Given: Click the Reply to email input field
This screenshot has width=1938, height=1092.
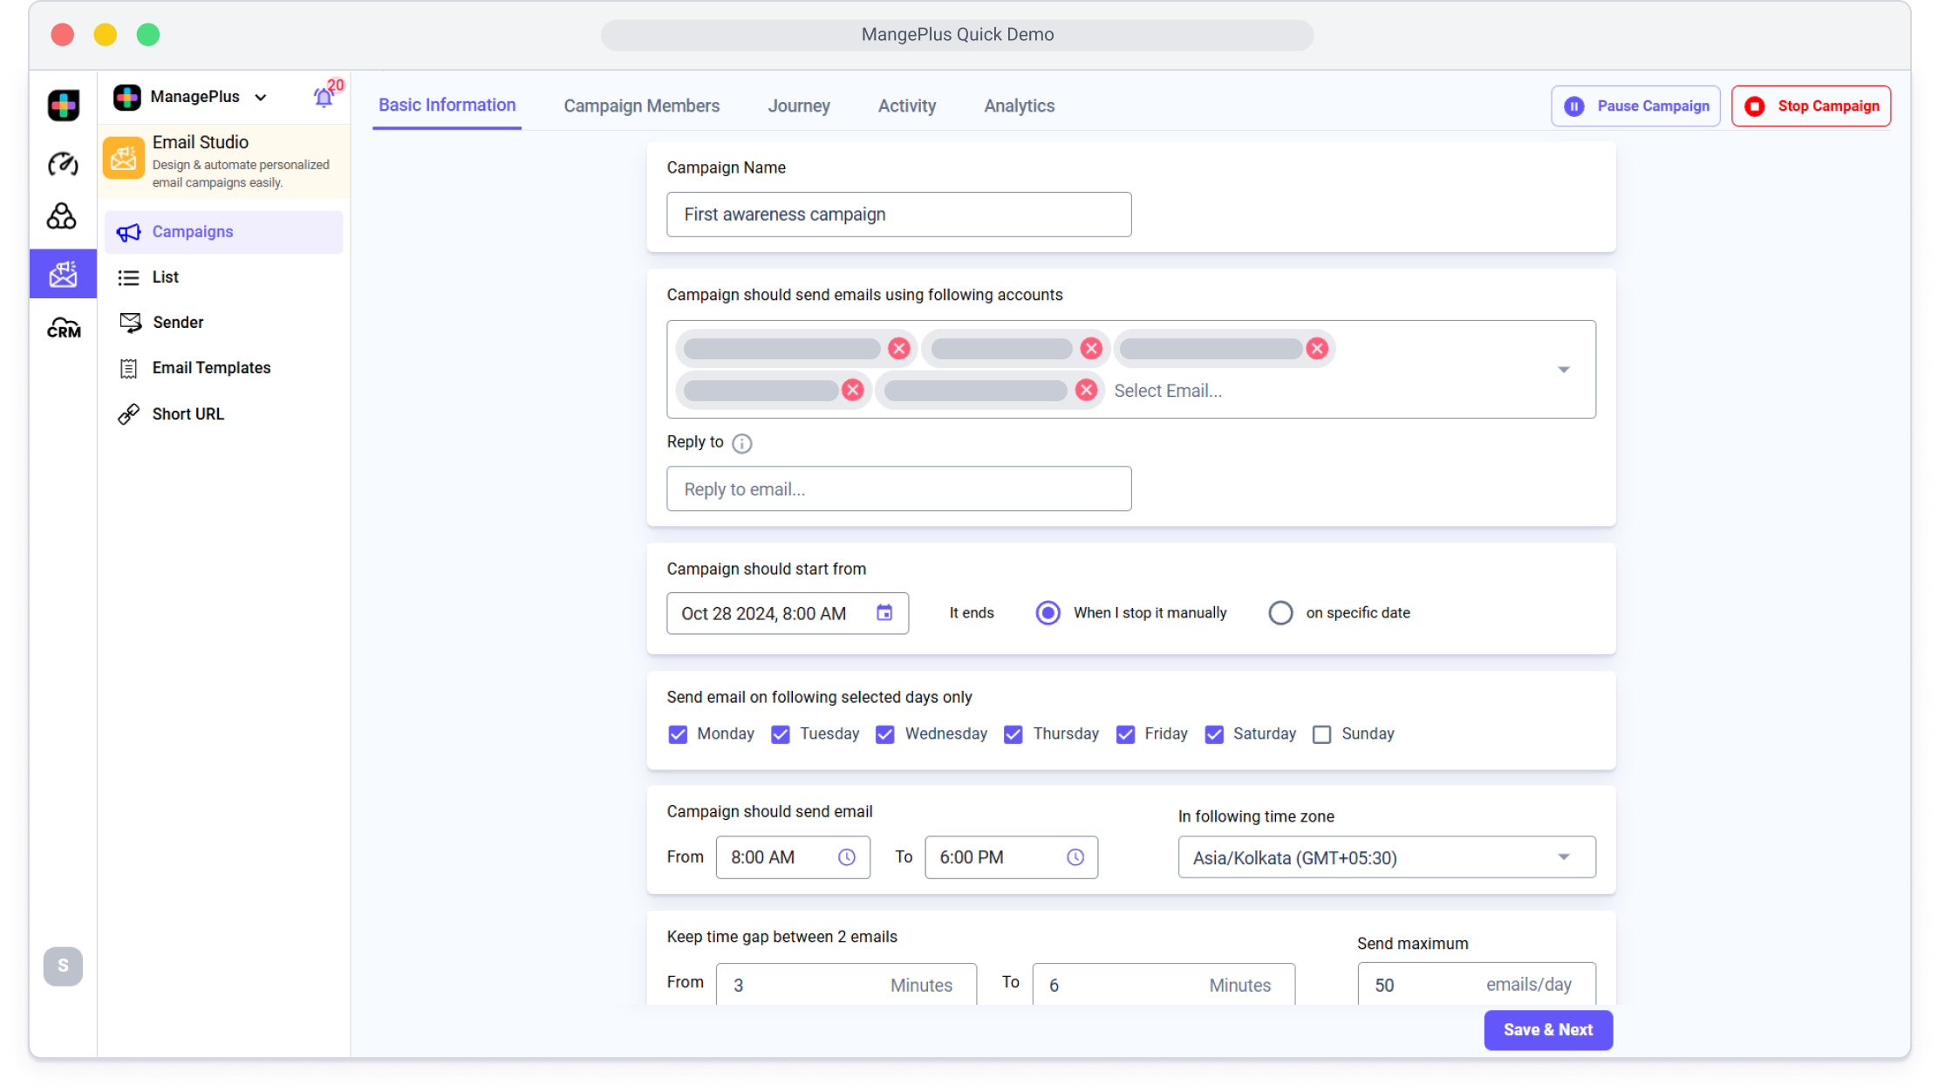Looking at the screenshot, I should (898, 488).
